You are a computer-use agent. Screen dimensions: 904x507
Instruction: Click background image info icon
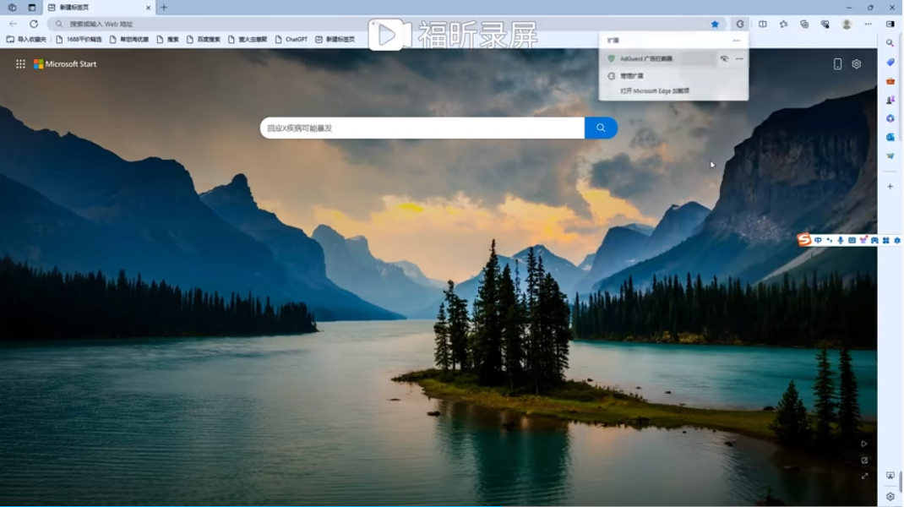point(864,461)
